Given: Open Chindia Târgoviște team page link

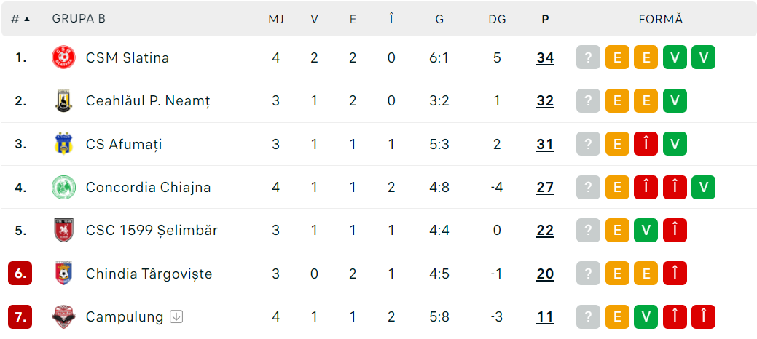Looking at the screenshot, I should point(149,274).
